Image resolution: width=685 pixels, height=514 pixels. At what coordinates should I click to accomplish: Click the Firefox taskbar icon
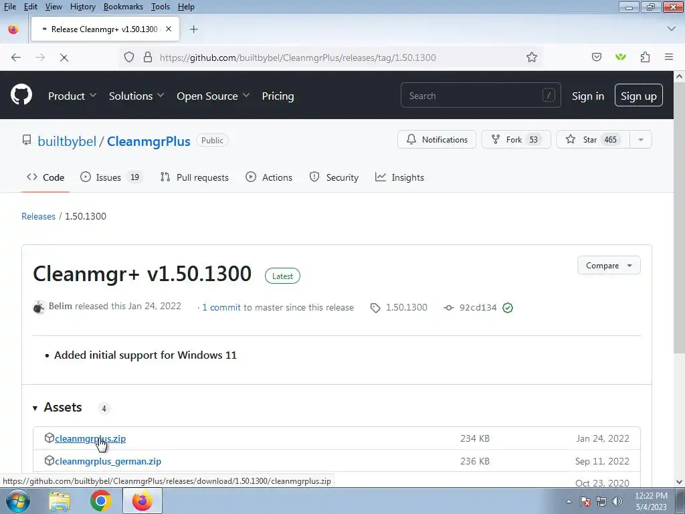(142, 501)
